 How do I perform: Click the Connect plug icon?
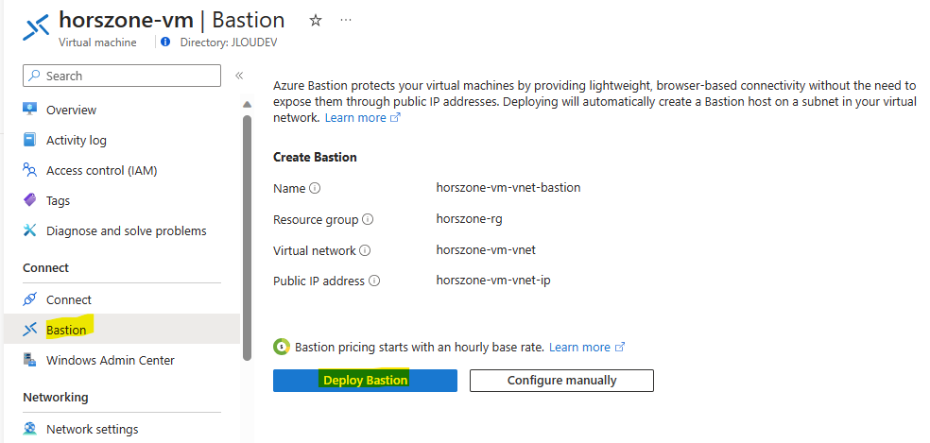[x=29, y=298]
